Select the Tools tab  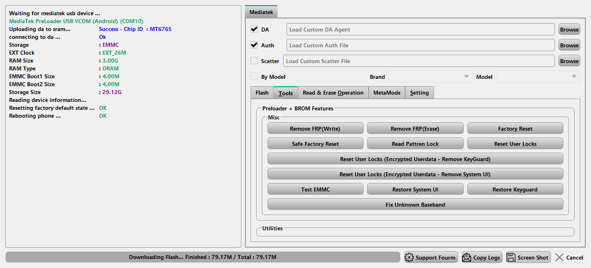tap(286, 92)
